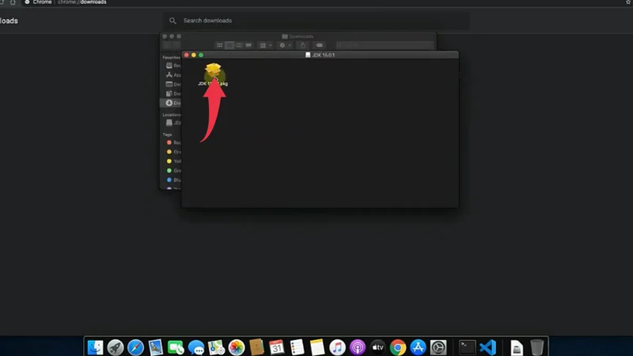This screenshot has width=633, height=356.
Task: Open System Preferences from the dock
Action: [438, 347]
